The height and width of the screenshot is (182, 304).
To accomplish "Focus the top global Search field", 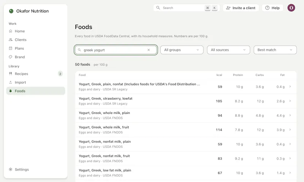I will 187,8.
